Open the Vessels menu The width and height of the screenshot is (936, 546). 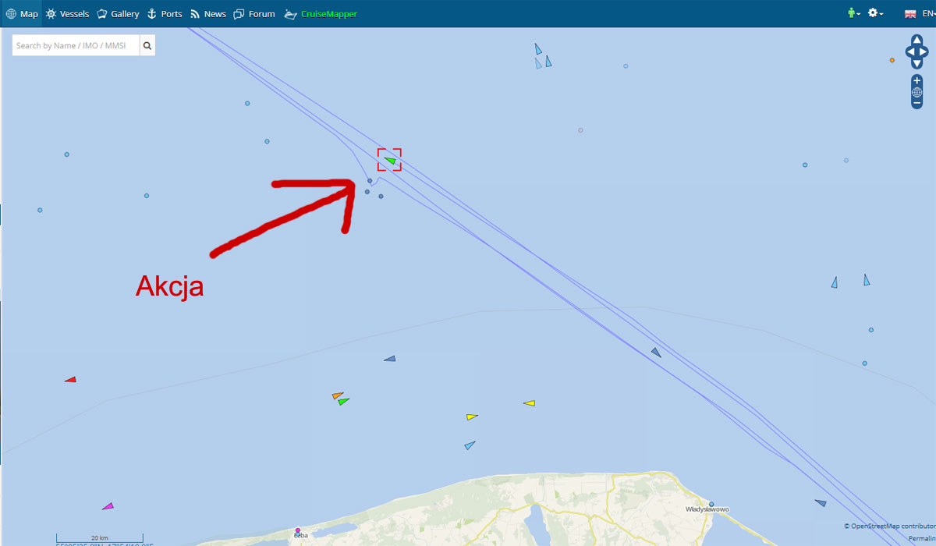pos(67,14)
